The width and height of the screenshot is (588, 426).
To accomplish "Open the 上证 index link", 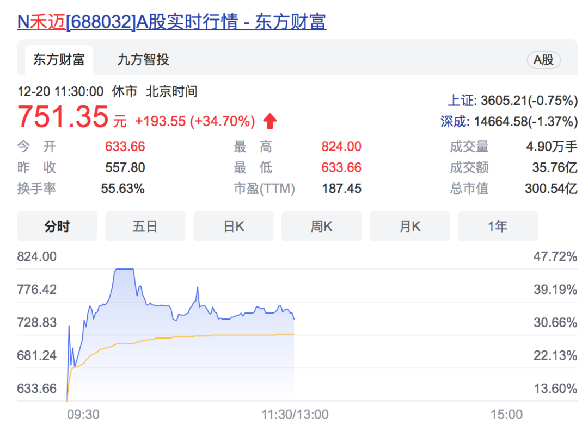I will (460, 101).
